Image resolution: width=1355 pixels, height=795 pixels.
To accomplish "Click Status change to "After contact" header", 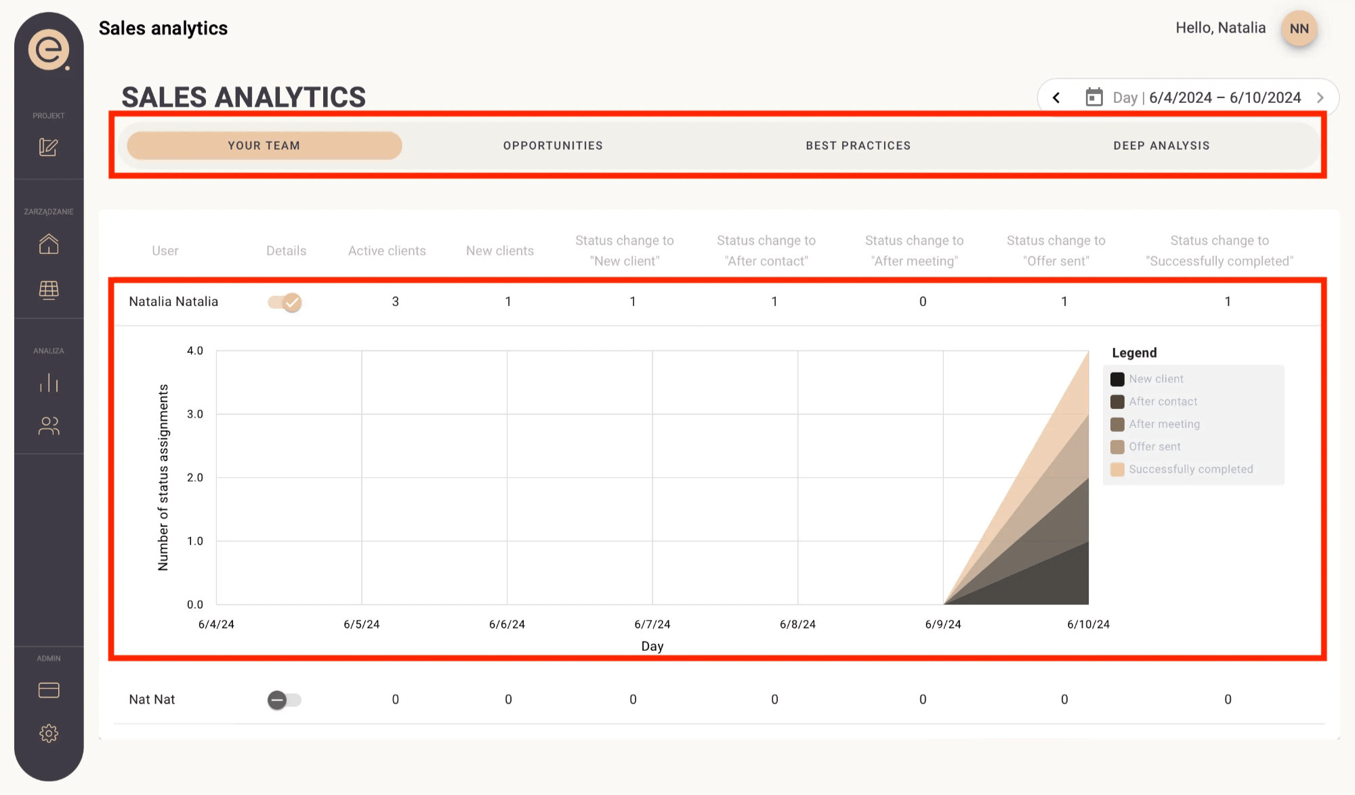I will [766, 251].
